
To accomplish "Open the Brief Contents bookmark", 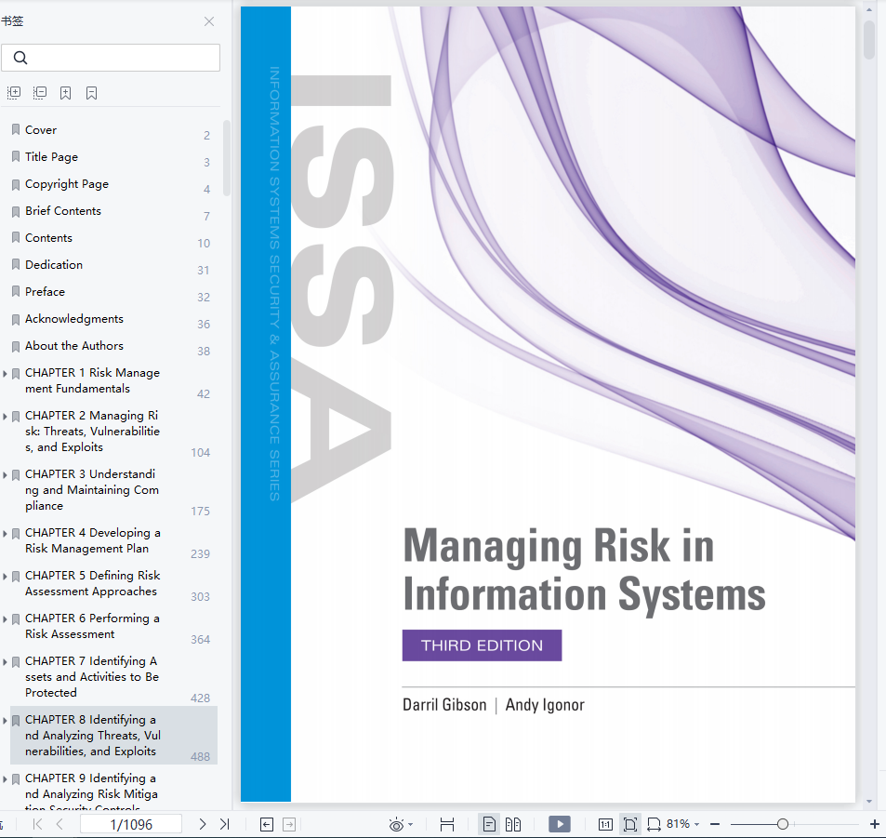I will [62, 211].
